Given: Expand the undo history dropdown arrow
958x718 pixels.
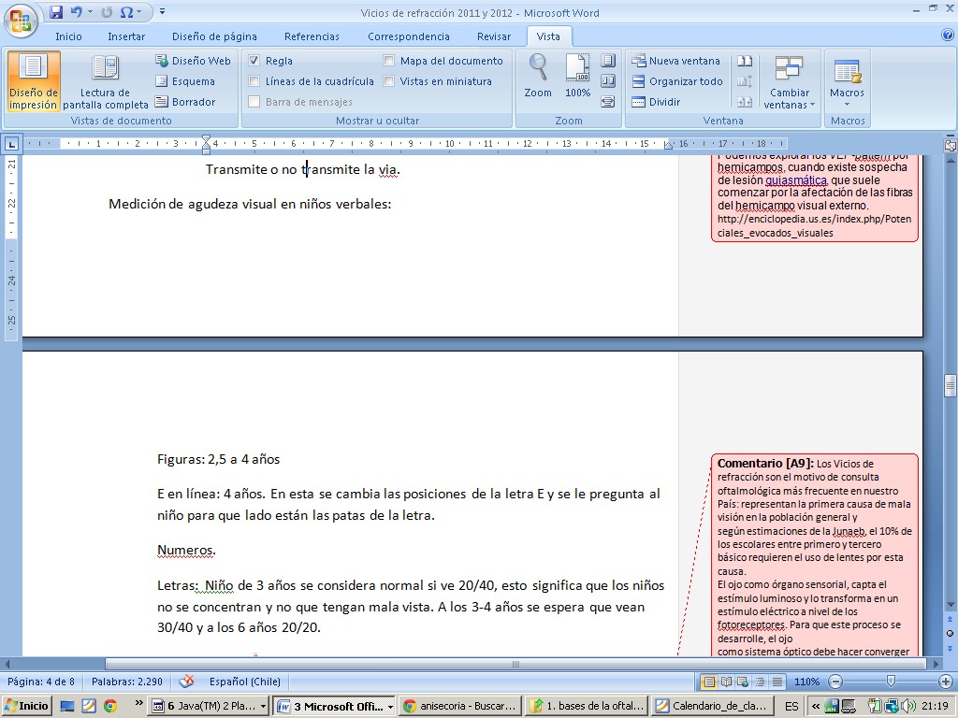Looking at the screenshot, I should [91, 12].
